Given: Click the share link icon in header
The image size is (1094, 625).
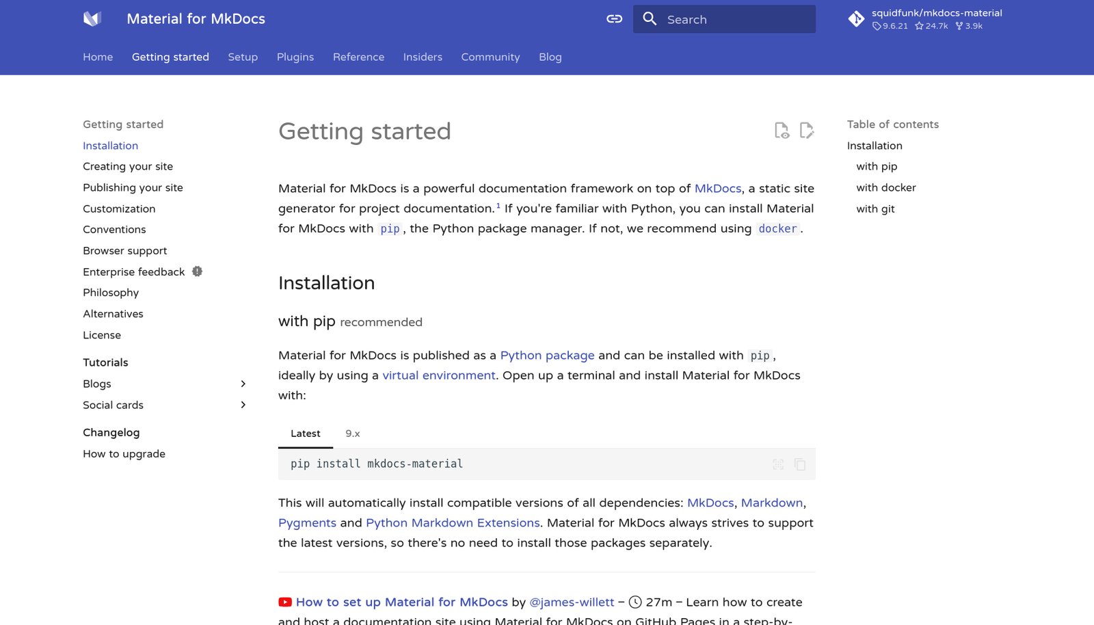Looking at the screenshot, I should (x=615, y=19).
